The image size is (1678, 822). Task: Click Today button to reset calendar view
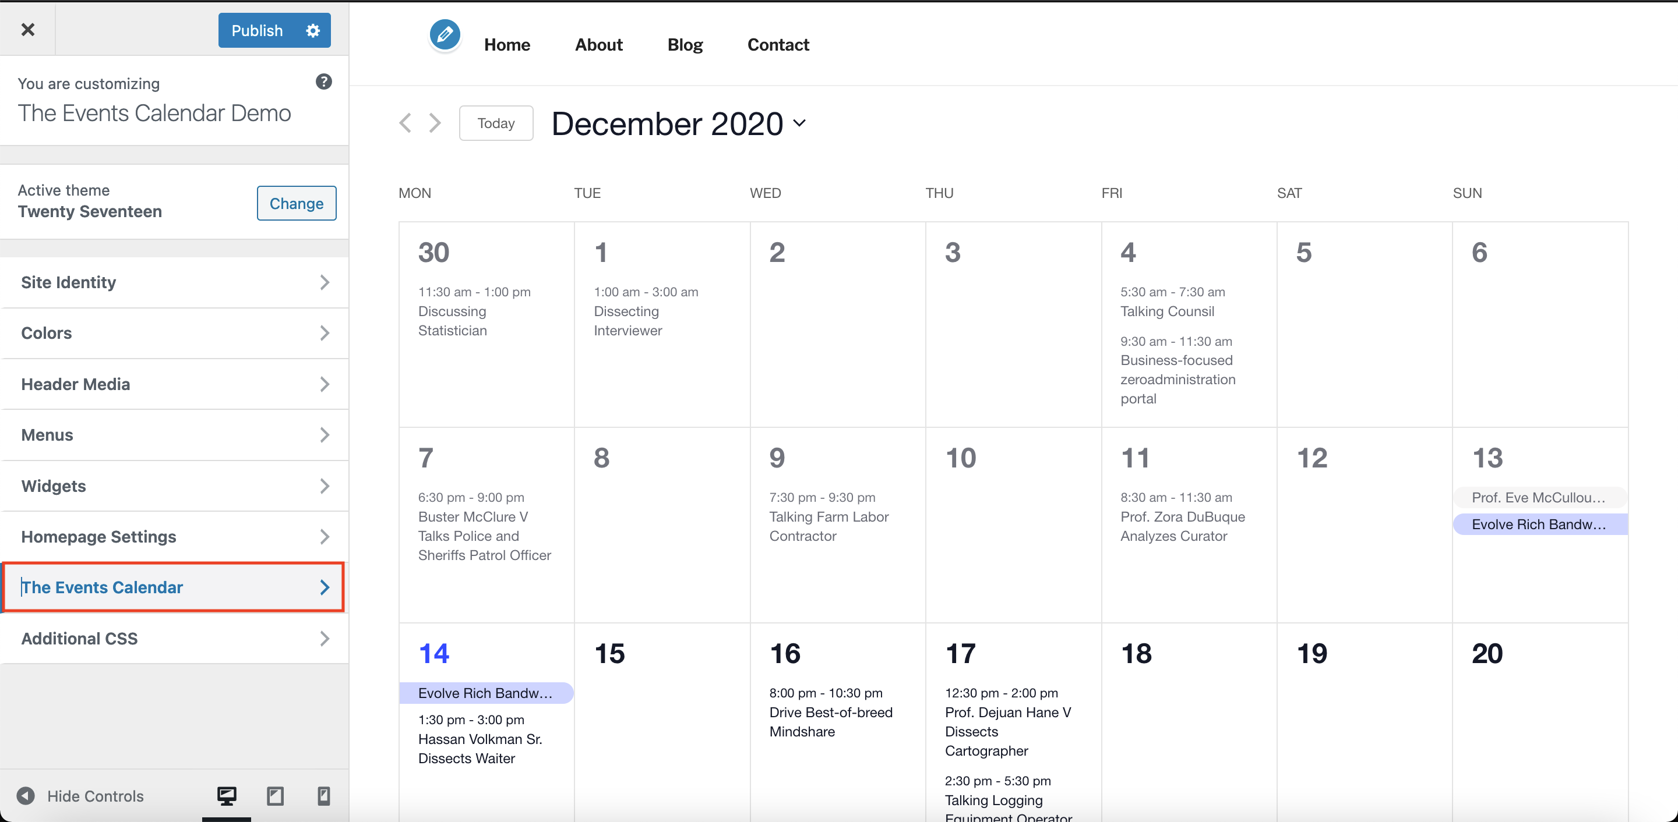[x=495, y=122]
